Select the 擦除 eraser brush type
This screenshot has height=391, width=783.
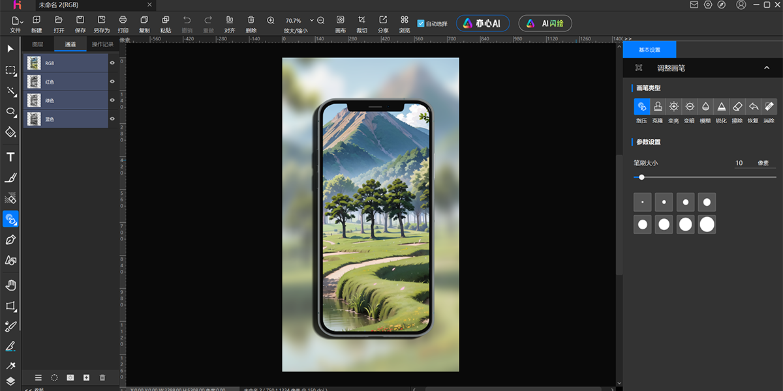(737, 107)
